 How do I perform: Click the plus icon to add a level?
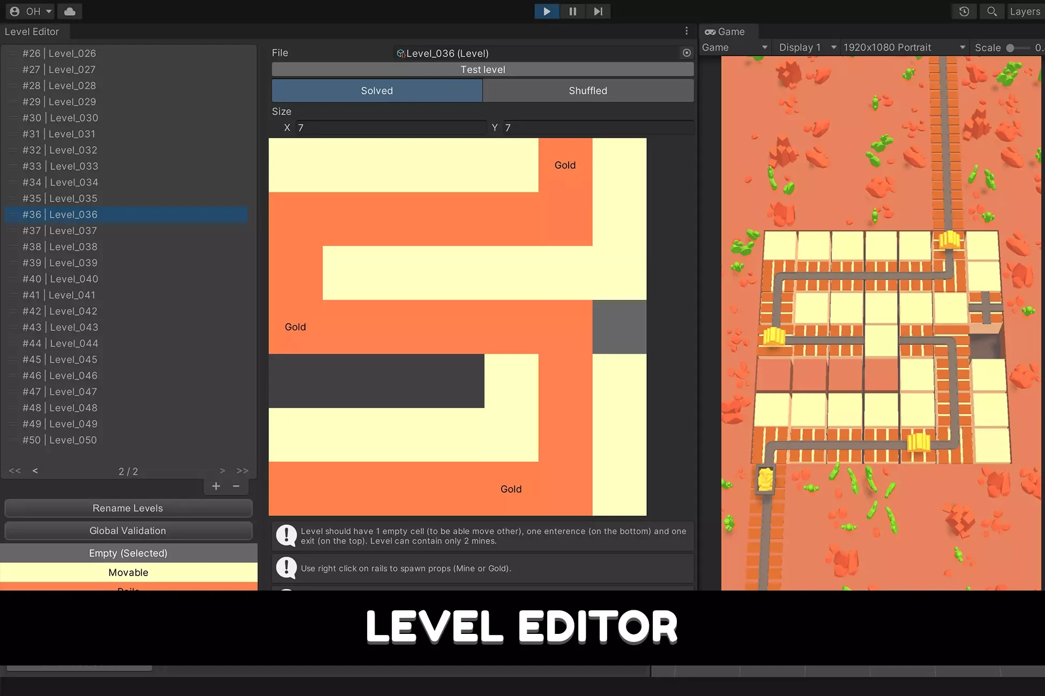tap(216, 486)
